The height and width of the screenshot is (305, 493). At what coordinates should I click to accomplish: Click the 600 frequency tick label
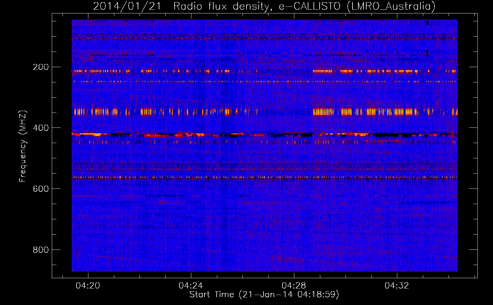pyautogui.click(x=41, y=189)
